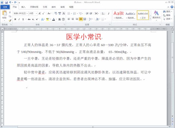The width and height of the screenshot is (175, 128).
Task: Click the Shrink Font icon
Action: tap(43, 13)
